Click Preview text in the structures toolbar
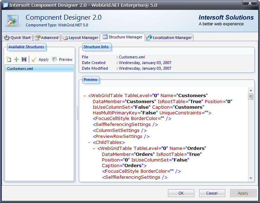 point(66,59)
